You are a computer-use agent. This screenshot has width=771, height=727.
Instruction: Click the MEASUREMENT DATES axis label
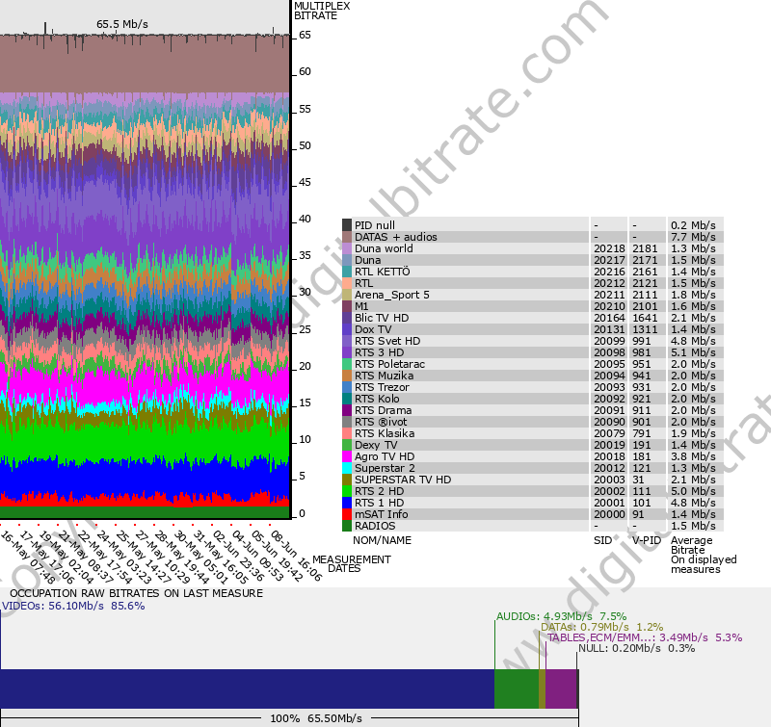351,564
